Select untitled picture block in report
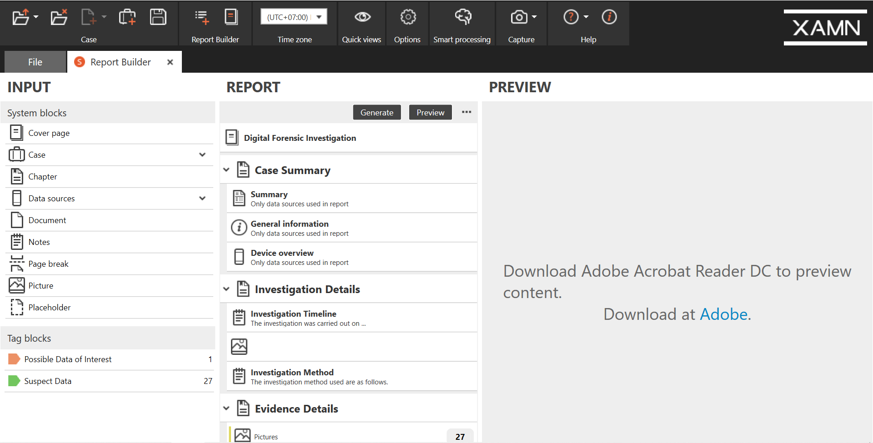Screen dimensions: 873x443 pos(352,347)
